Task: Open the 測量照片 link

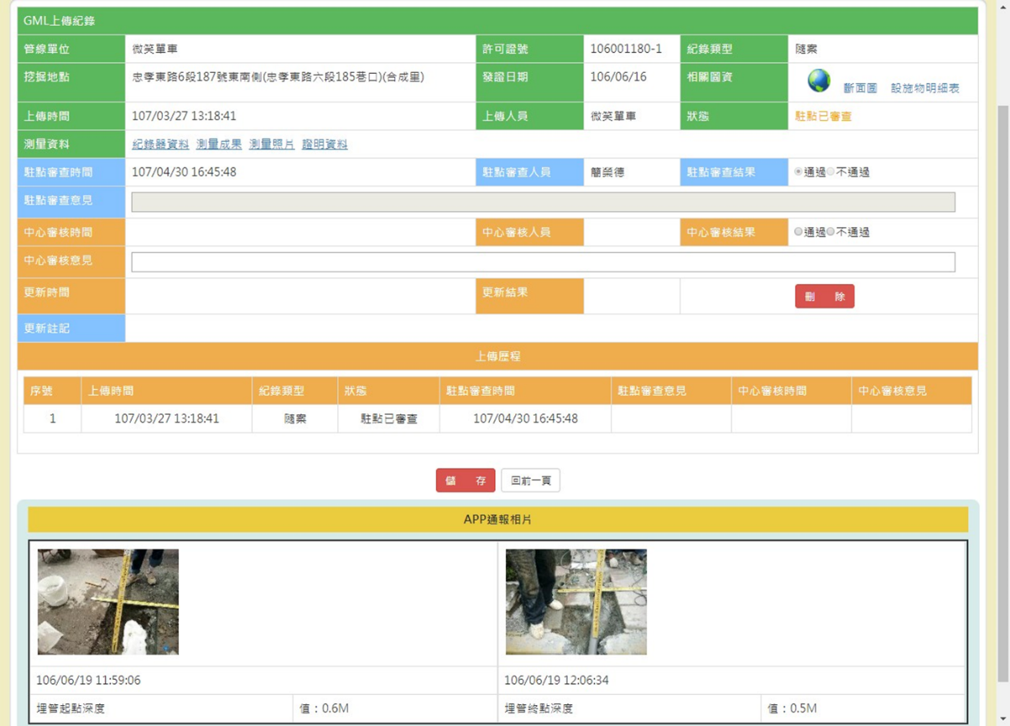Action: 272,144
